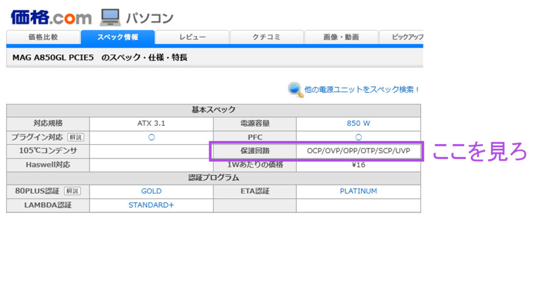Select the ATX 3.1 value cell
Viewport: 538px width, 282px height.
[x=151, y=123]
